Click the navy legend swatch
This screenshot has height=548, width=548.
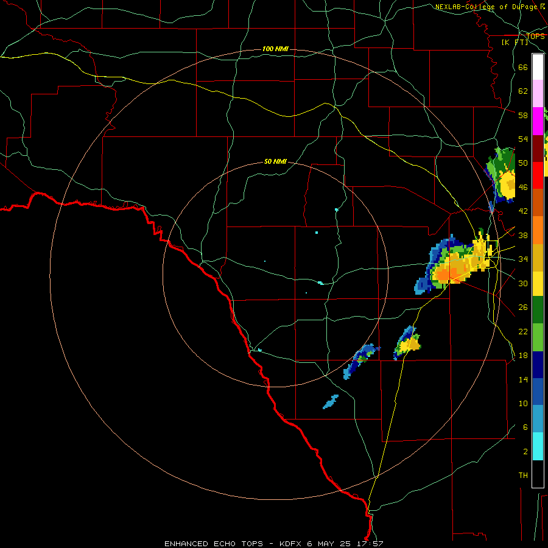[x=538, y=365]
